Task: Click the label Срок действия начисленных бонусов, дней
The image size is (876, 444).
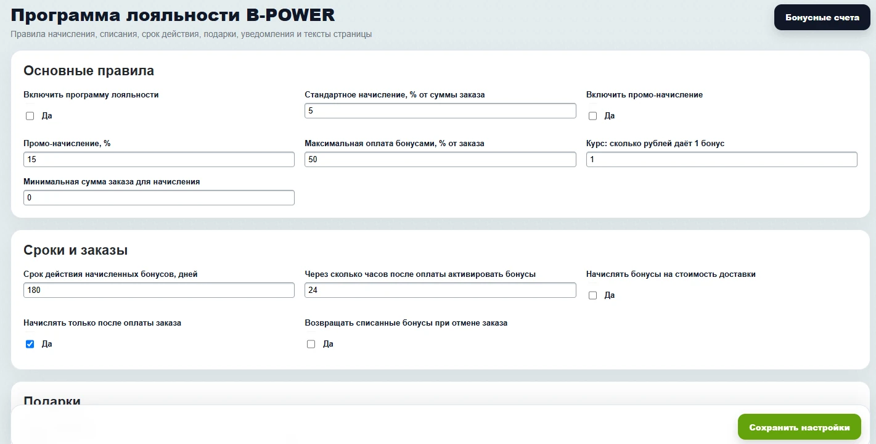Action: (x=110, y=274)
